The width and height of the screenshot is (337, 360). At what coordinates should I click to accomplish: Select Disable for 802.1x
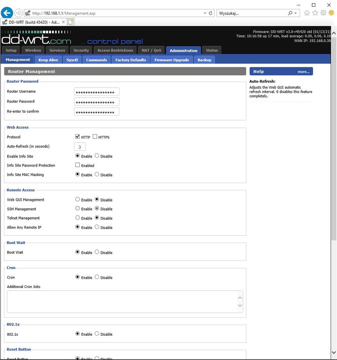coord(97,333)
